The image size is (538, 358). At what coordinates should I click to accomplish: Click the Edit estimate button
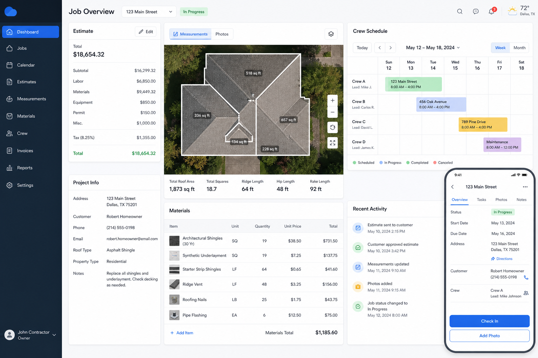[146, 31]
